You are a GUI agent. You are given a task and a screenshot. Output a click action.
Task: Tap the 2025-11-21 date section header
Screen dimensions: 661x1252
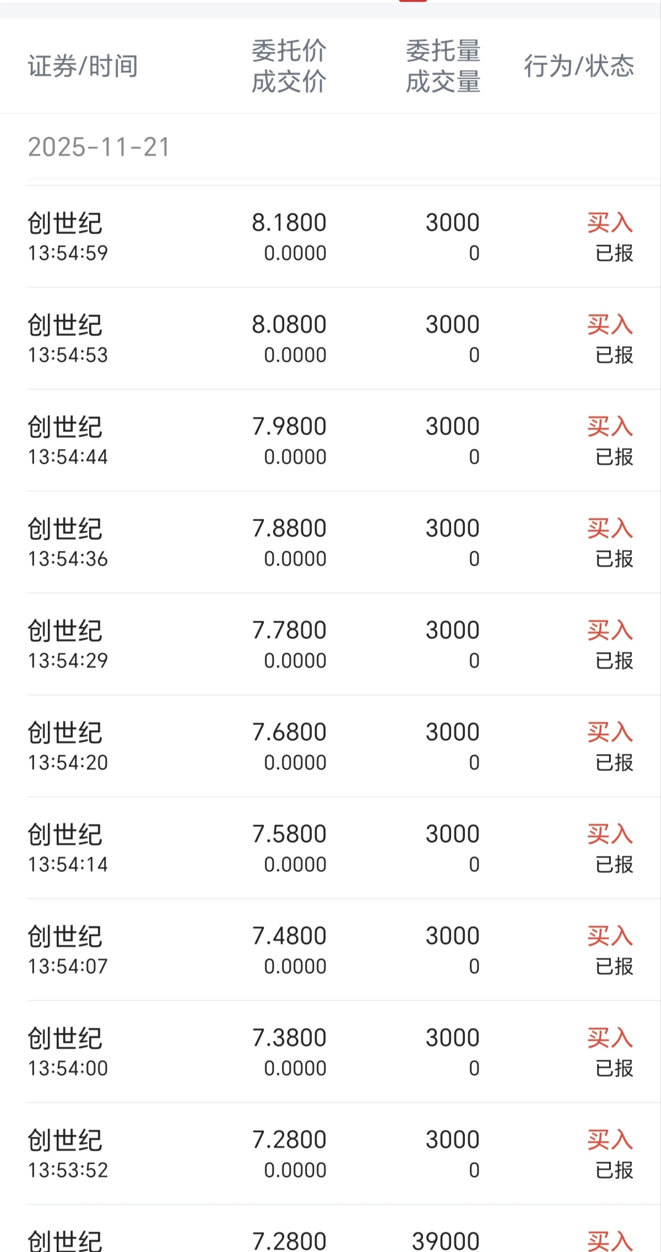99,147
